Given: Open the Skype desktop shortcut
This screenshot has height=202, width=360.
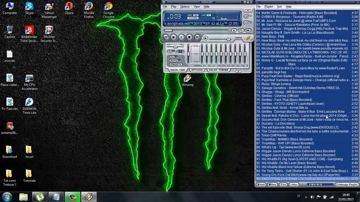Looking at the screenshot, I should (29, 8).
